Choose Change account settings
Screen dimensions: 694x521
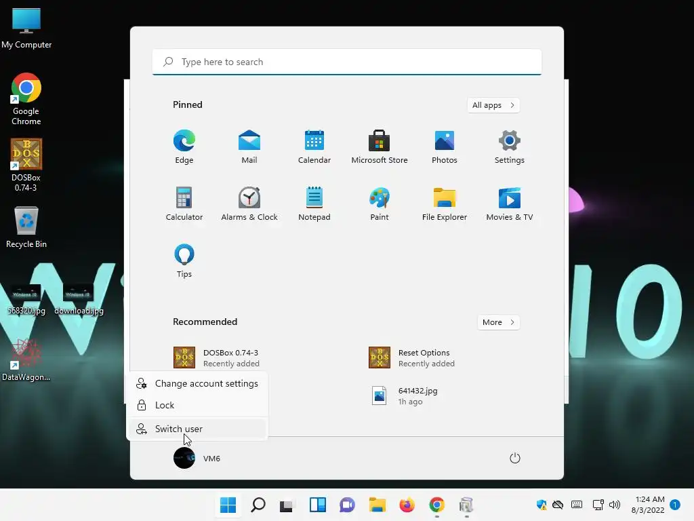tap(197, 384)
